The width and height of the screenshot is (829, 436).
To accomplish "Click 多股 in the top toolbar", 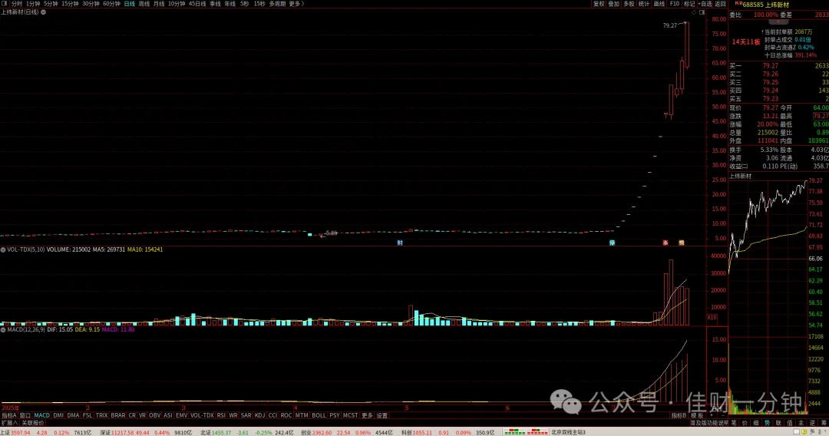I will click(x=629, y=4).
